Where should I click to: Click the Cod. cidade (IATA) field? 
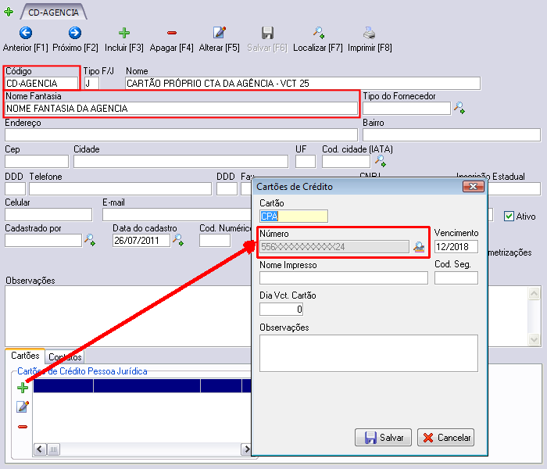coord(346,162)
